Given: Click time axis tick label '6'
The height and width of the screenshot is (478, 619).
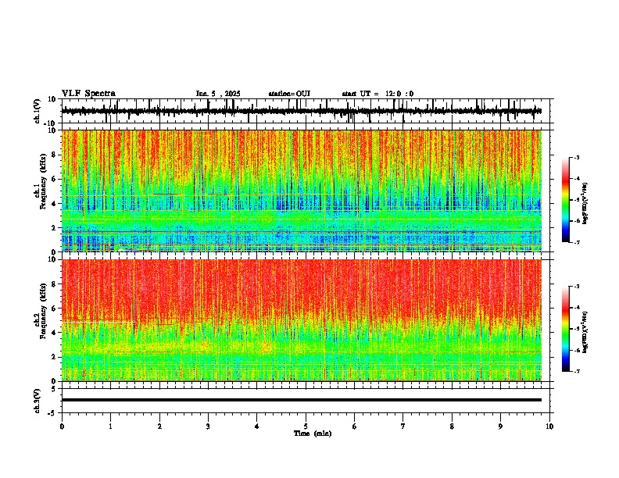Looking at the screenshot, I should 355,426.
